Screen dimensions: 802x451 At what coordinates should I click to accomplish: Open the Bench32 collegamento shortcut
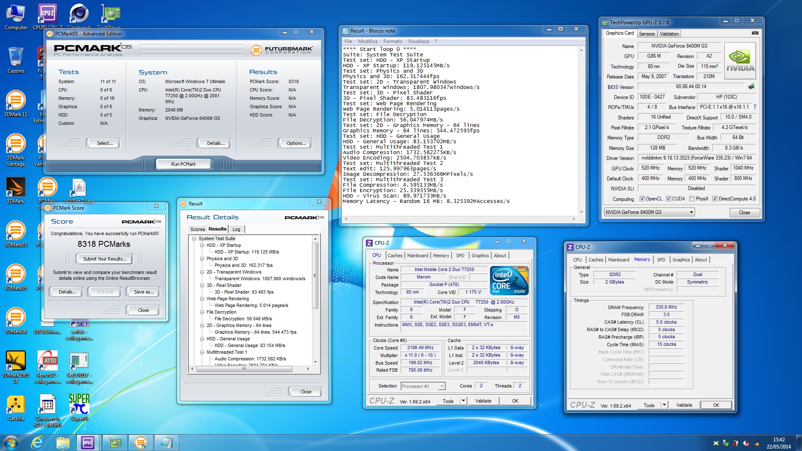pyautogui.click(x=47, y=367)
